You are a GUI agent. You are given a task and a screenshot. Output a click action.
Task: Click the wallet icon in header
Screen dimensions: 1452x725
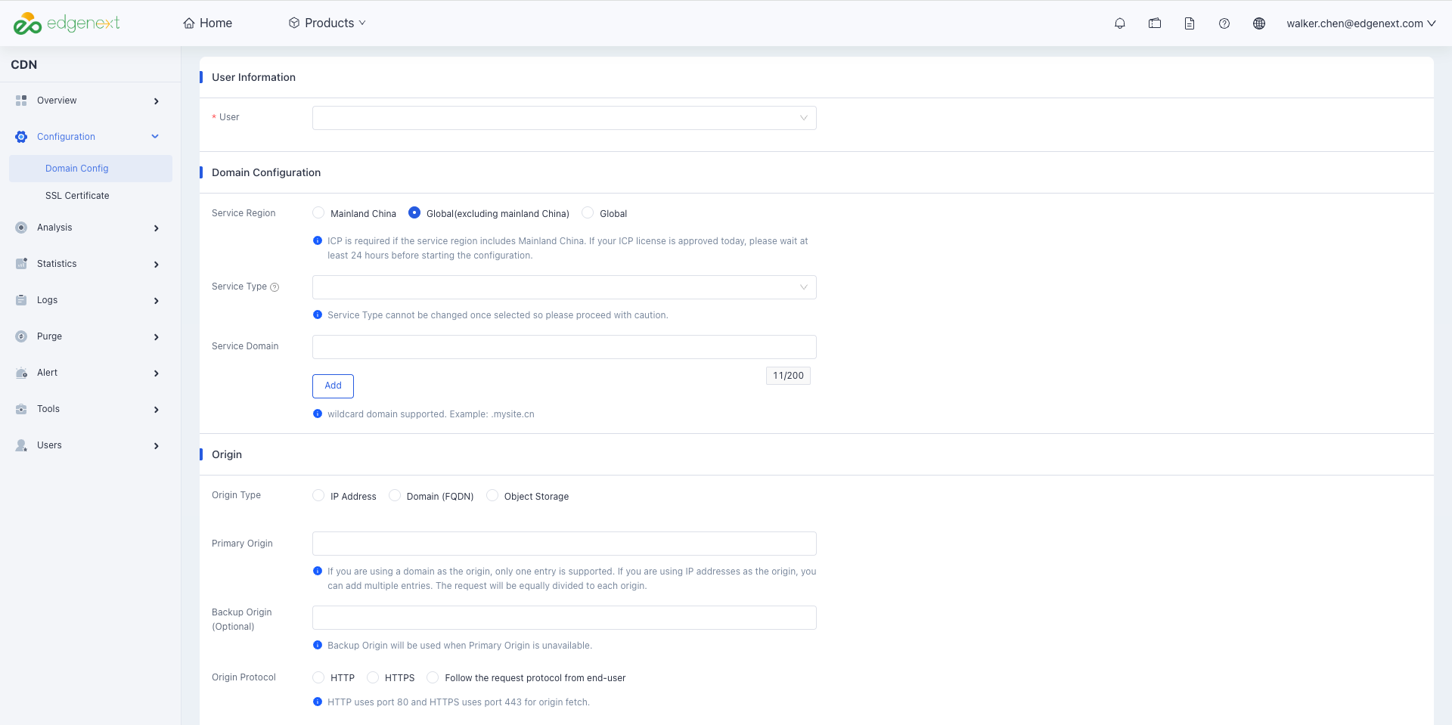[1155, 23]
